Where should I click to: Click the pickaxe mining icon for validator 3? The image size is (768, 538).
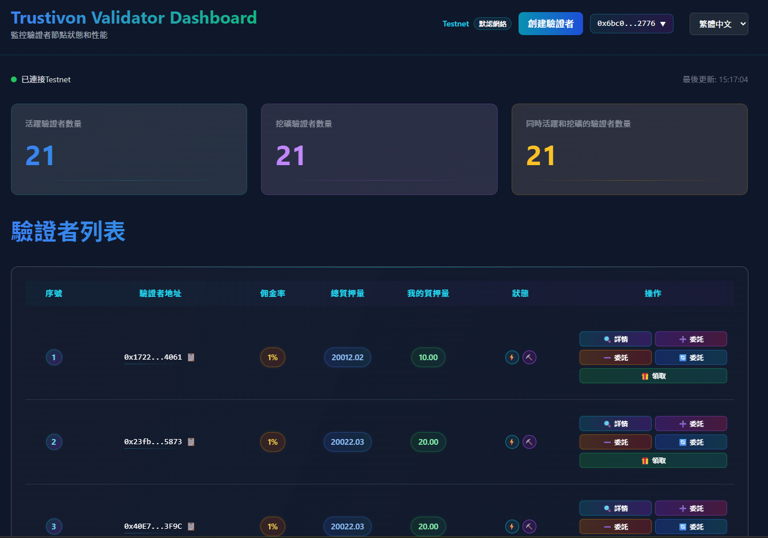pyautogui.click(x=529, y=526)
